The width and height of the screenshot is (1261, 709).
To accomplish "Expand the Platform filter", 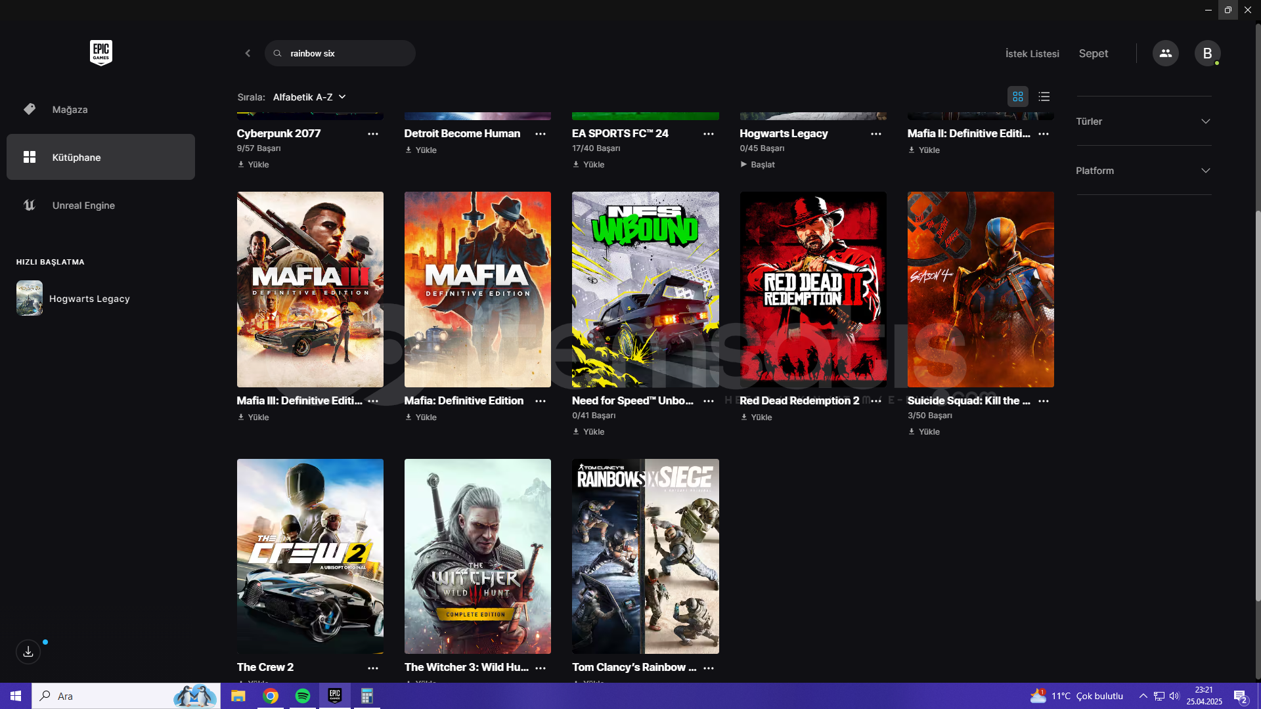I will (x=1143, y=171).
